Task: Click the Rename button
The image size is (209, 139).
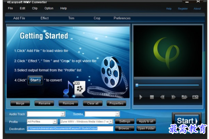Action: 45,103
